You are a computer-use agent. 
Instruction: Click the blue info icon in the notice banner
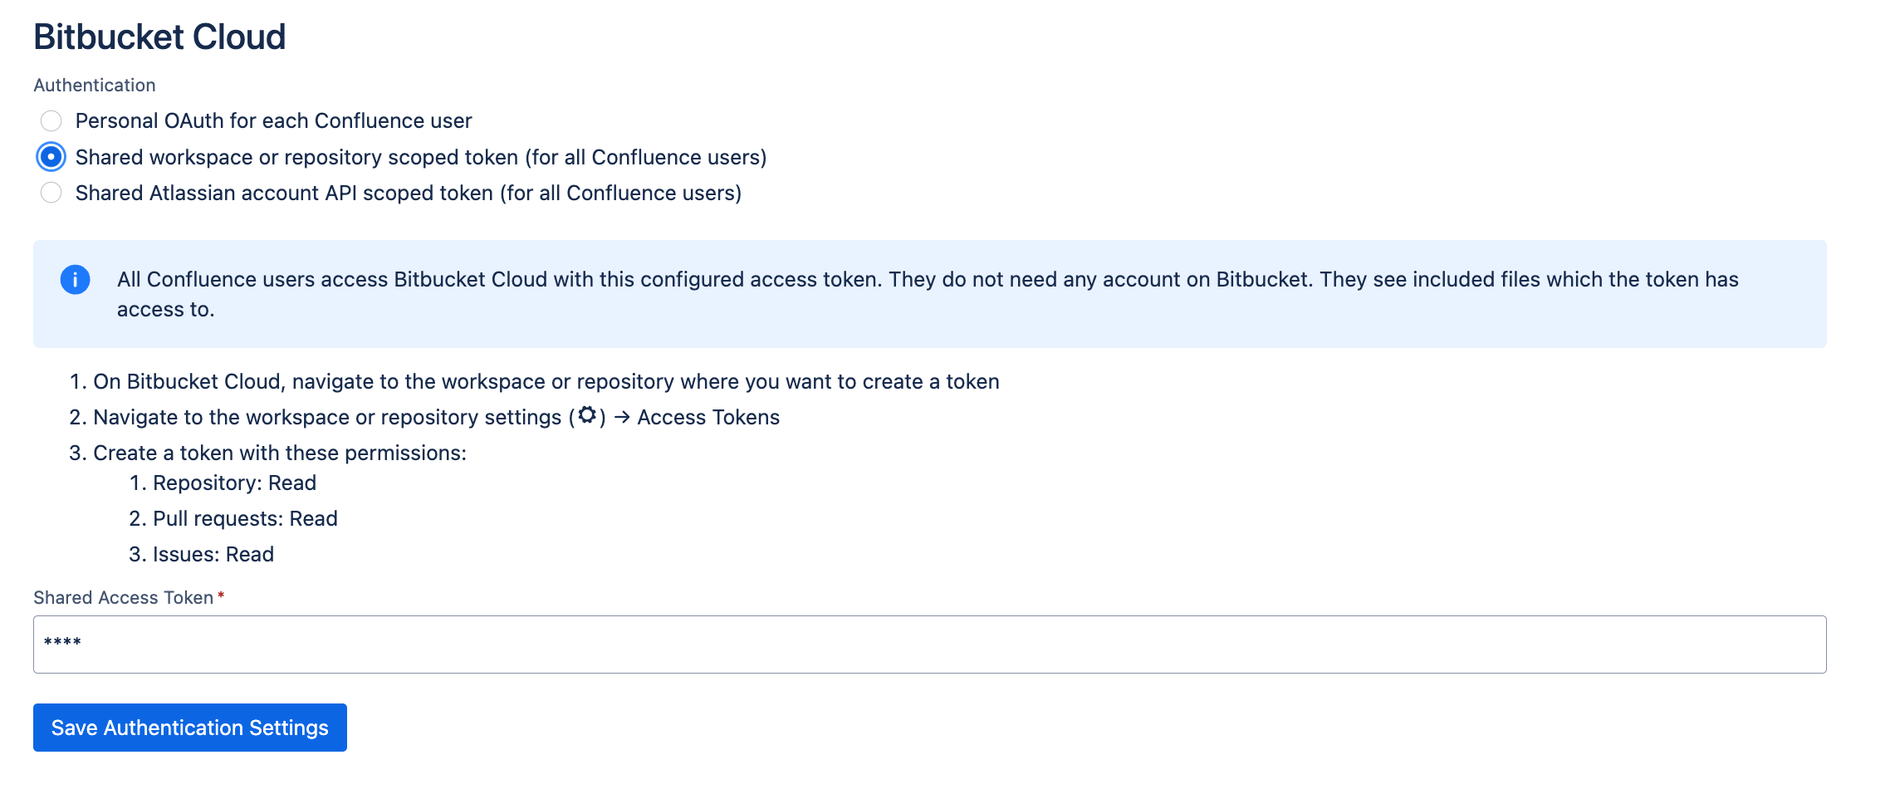click(x=76, y=280)
